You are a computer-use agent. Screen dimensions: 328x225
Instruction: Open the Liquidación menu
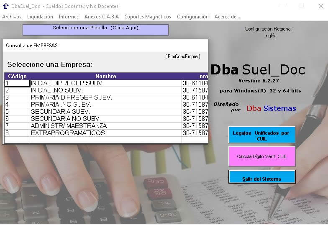pos(40,17)
